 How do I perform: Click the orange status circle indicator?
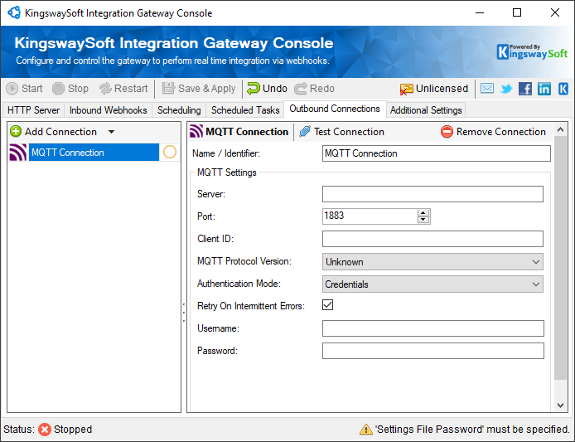(x=170, y=152)
